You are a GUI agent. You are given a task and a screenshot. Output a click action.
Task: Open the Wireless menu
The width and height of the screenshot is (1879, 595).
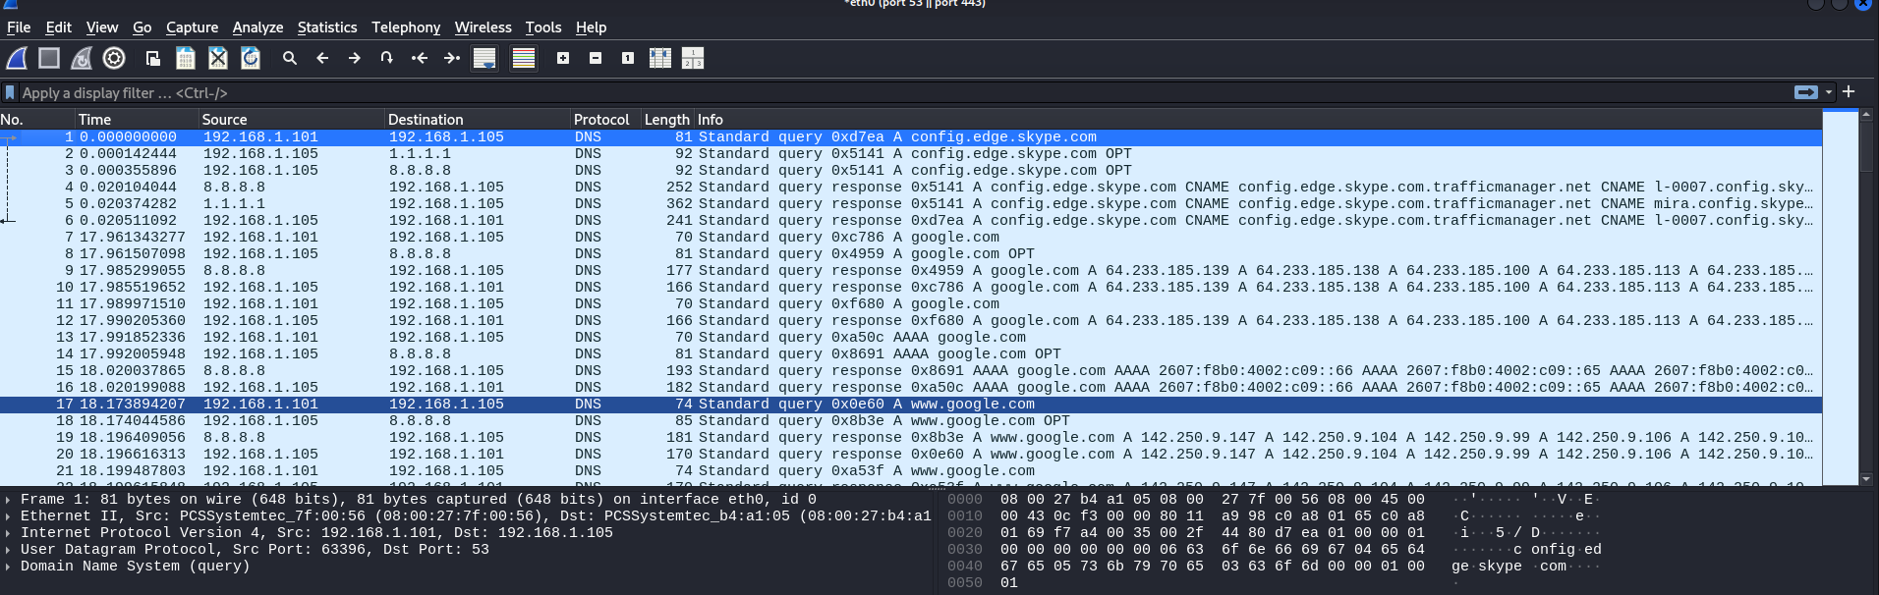[x=483, y=27]
